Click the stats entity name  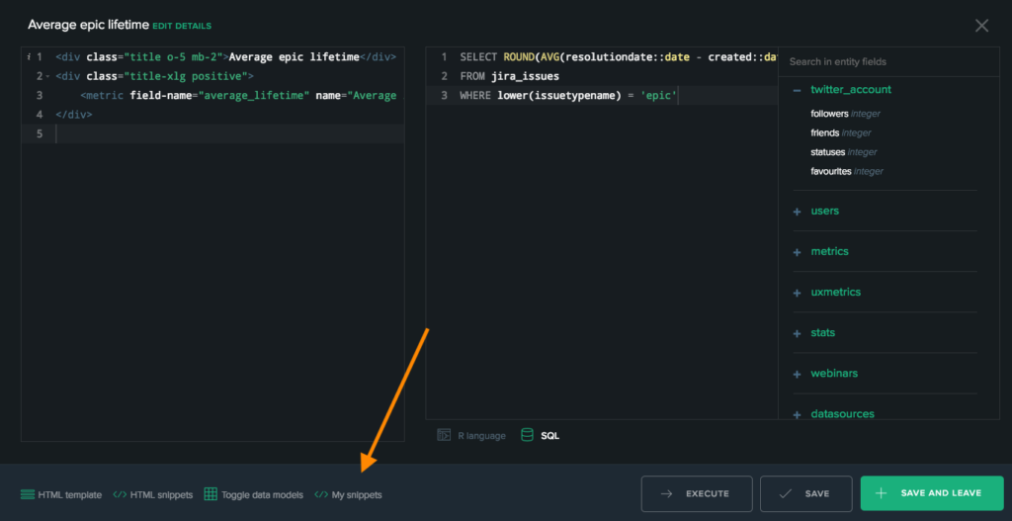pos(823,333)
